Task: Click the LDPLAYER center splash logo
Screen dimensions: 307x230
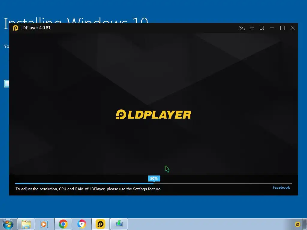Action: point(153,114)
